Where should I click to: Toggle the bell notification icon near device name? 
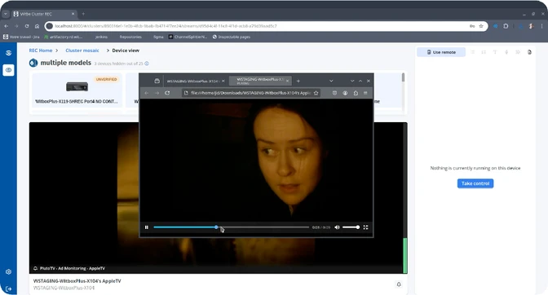pos(399,284)
